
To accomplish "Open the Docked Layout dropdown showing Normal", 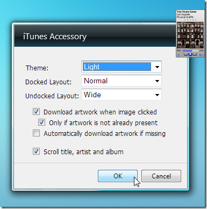I will pyautogui.click(x=122, y=81).
